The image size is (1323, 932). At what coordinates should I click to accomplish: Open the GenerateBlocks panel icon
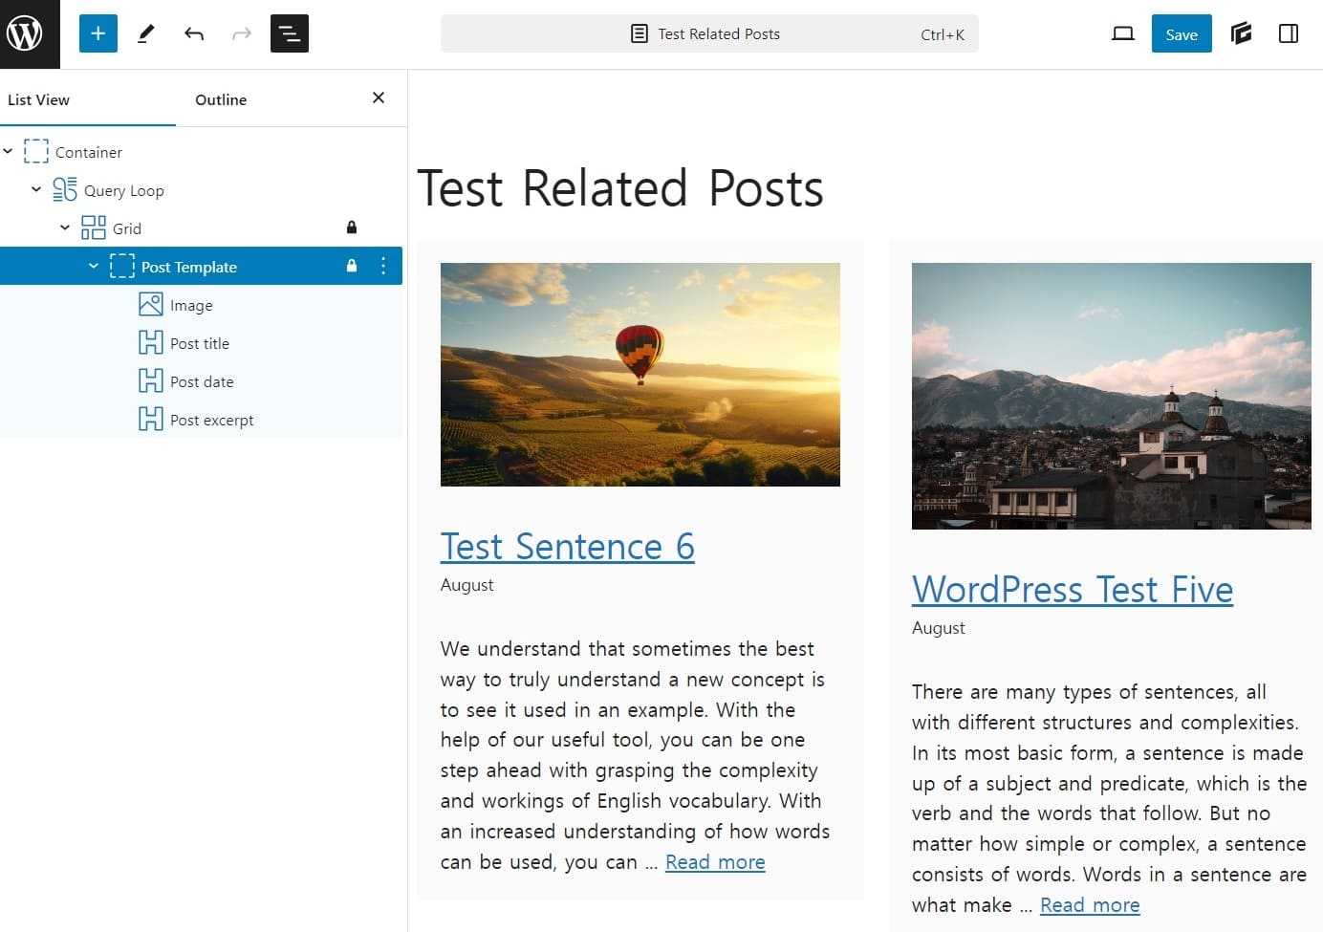[1241, 34]
